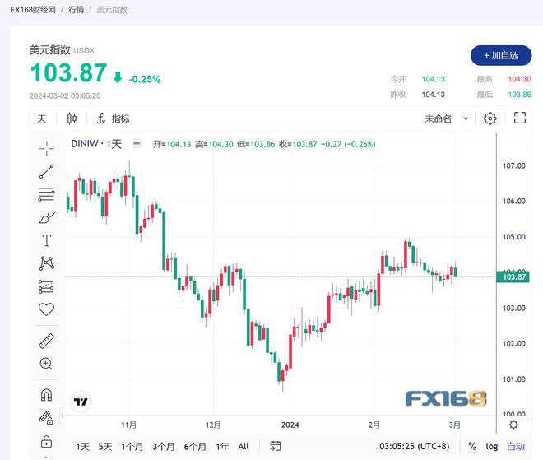This screenshot has height=460, width=543.
Task: Select the trend line drawing tool
Action: 46,171
